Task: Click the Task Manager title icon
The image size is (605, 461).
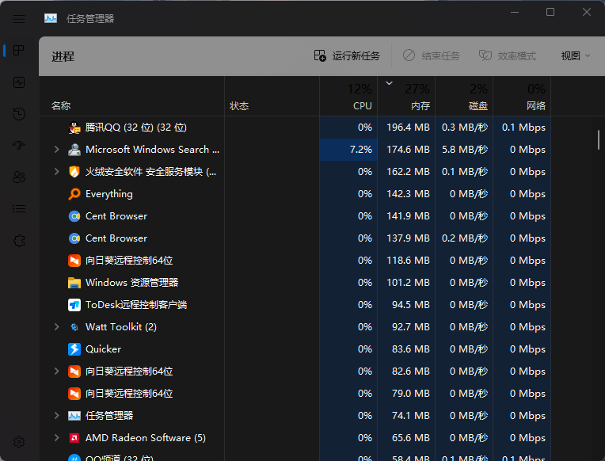Action: [x=51, y=18]
